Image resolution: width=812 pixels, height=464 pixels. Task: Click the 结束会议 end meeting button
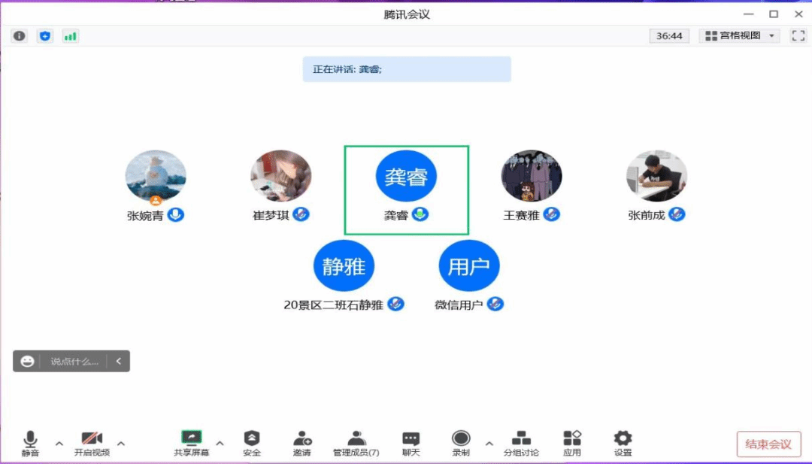[768, 444]
